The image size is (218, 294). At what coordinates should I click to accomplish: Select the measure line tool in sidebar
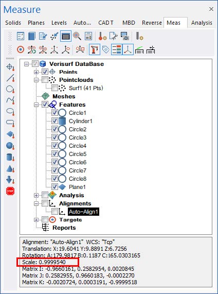tap(10, 78)
